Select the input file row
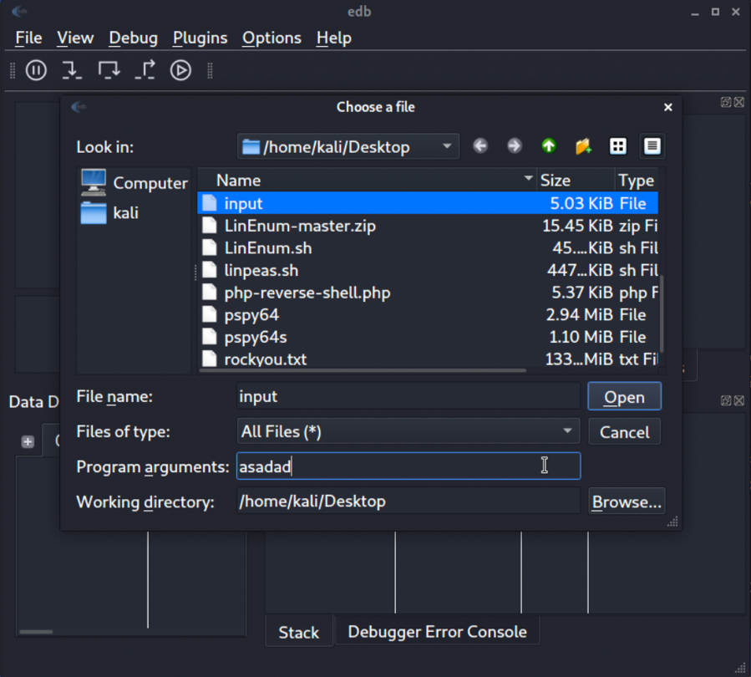 pyautogui.click(x=428, y=203)
